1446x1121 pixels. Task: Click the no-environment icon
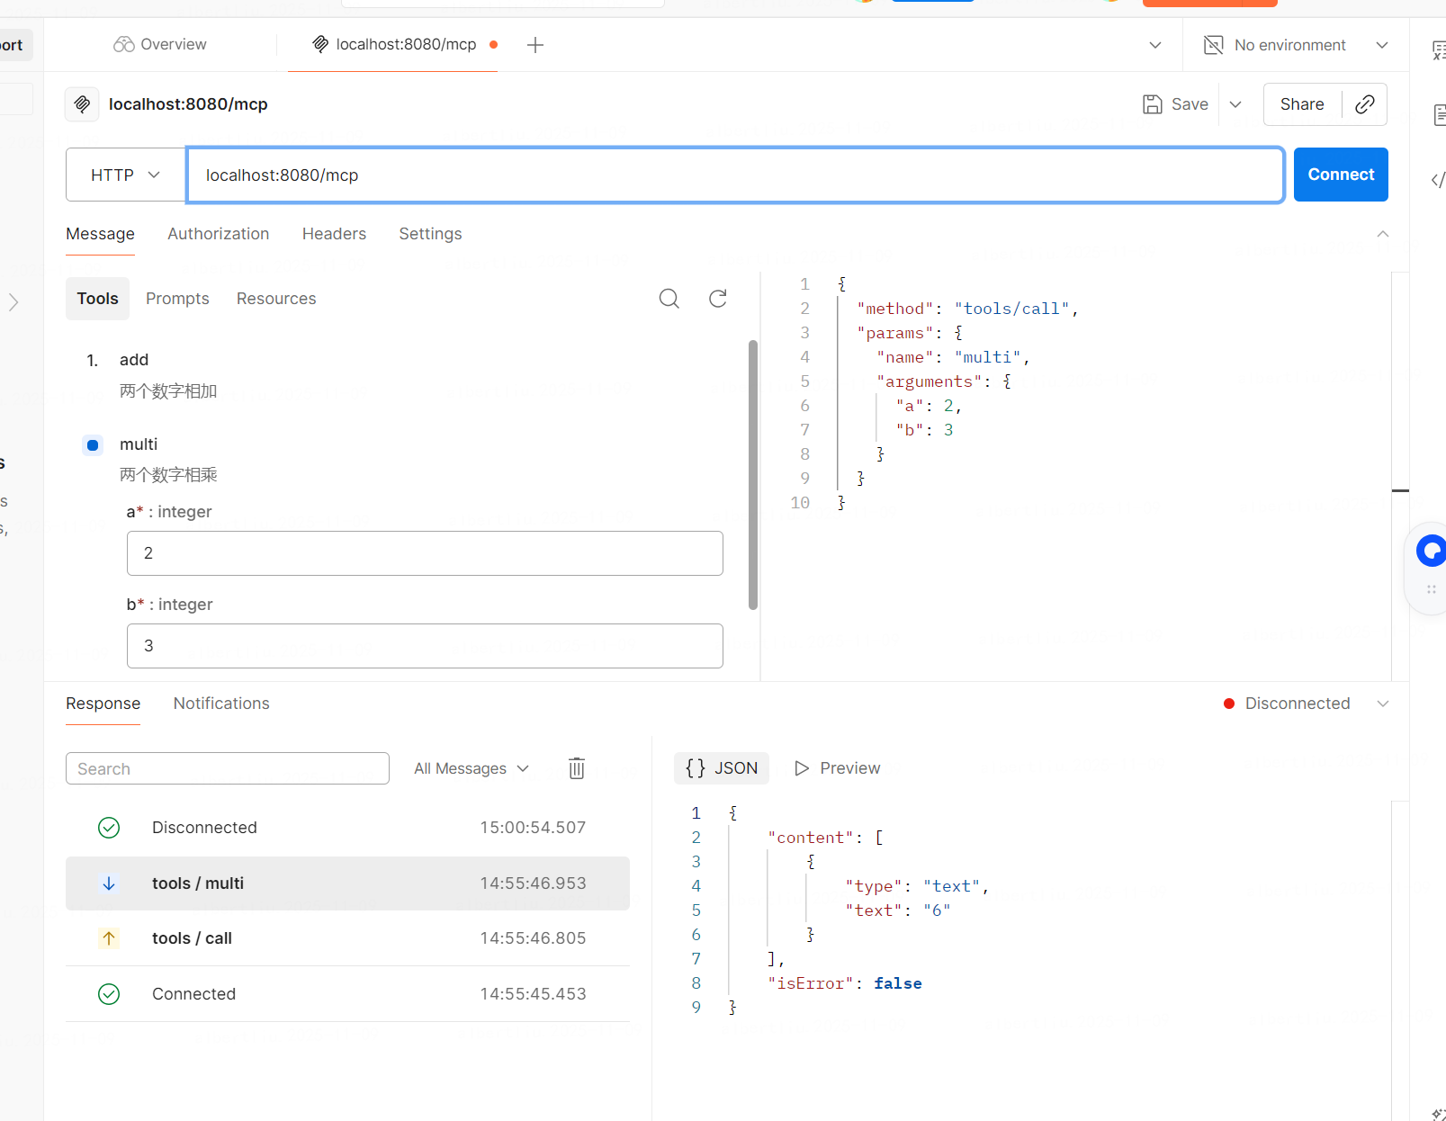tap(1213, 45)
